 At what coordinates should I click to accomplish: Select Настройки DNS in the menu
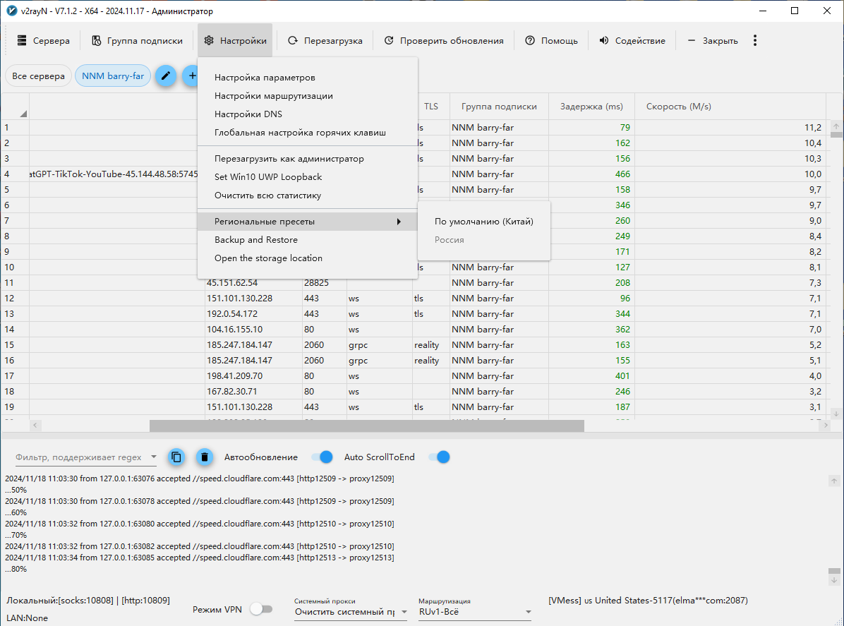point(248,114)
